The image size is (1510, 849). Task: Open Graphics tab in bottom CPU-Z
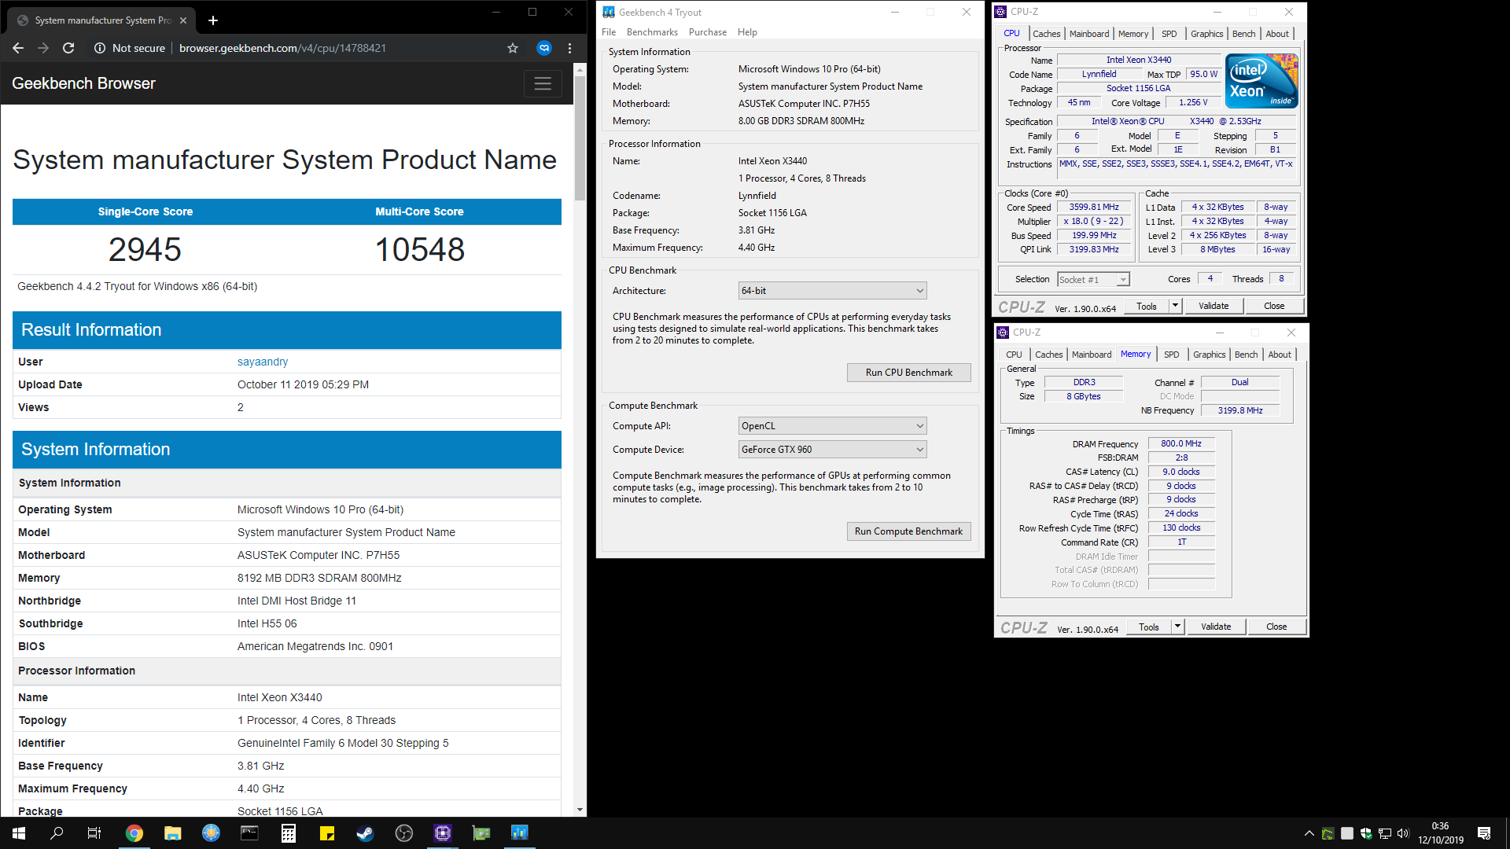[x=1209, y=355]
